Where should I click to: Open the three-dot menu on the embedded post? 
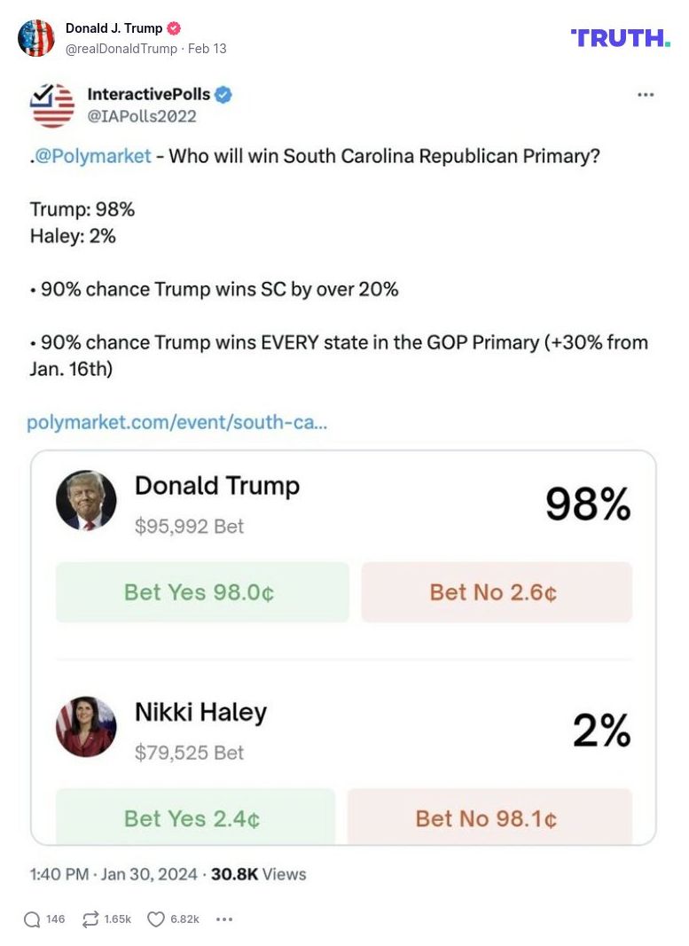[x=645, y=93]
